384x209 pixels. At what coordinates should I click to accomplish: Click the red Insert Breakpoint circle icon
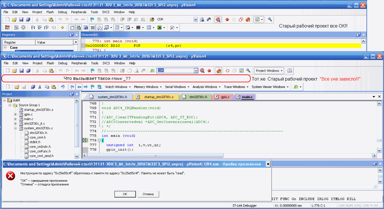pos(227,19)
